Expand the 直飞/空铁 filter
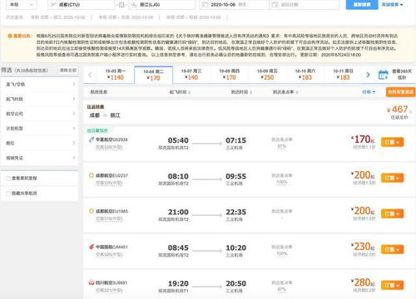This screenshot has height=299, width=416. [x=40, y=84]
